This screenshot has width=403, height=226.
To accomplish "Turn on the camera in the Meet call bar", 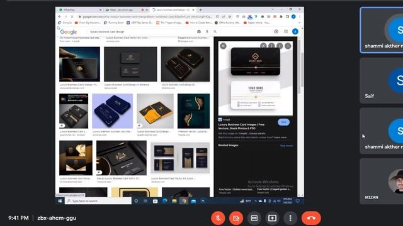I will click(x=236, y=218).
